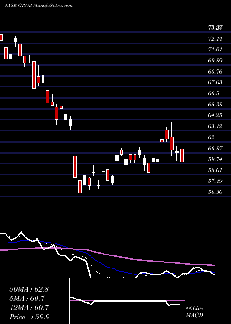Click the last red candlestick on the right
The width and height of the screenshot is (231, 324).
pos(182,156)
